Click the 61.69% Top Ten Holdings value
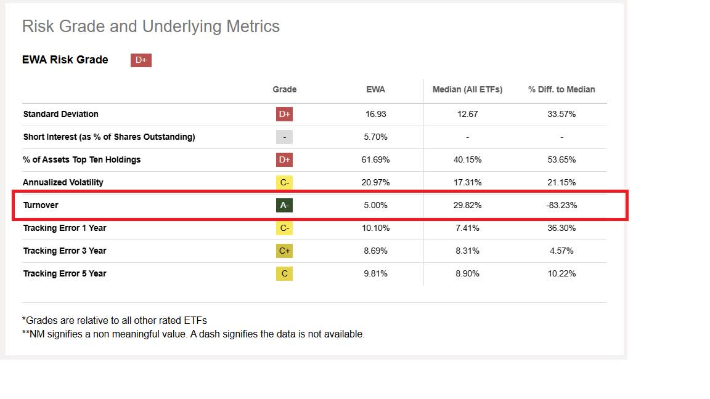710x399 pixels. coord(375,159)
